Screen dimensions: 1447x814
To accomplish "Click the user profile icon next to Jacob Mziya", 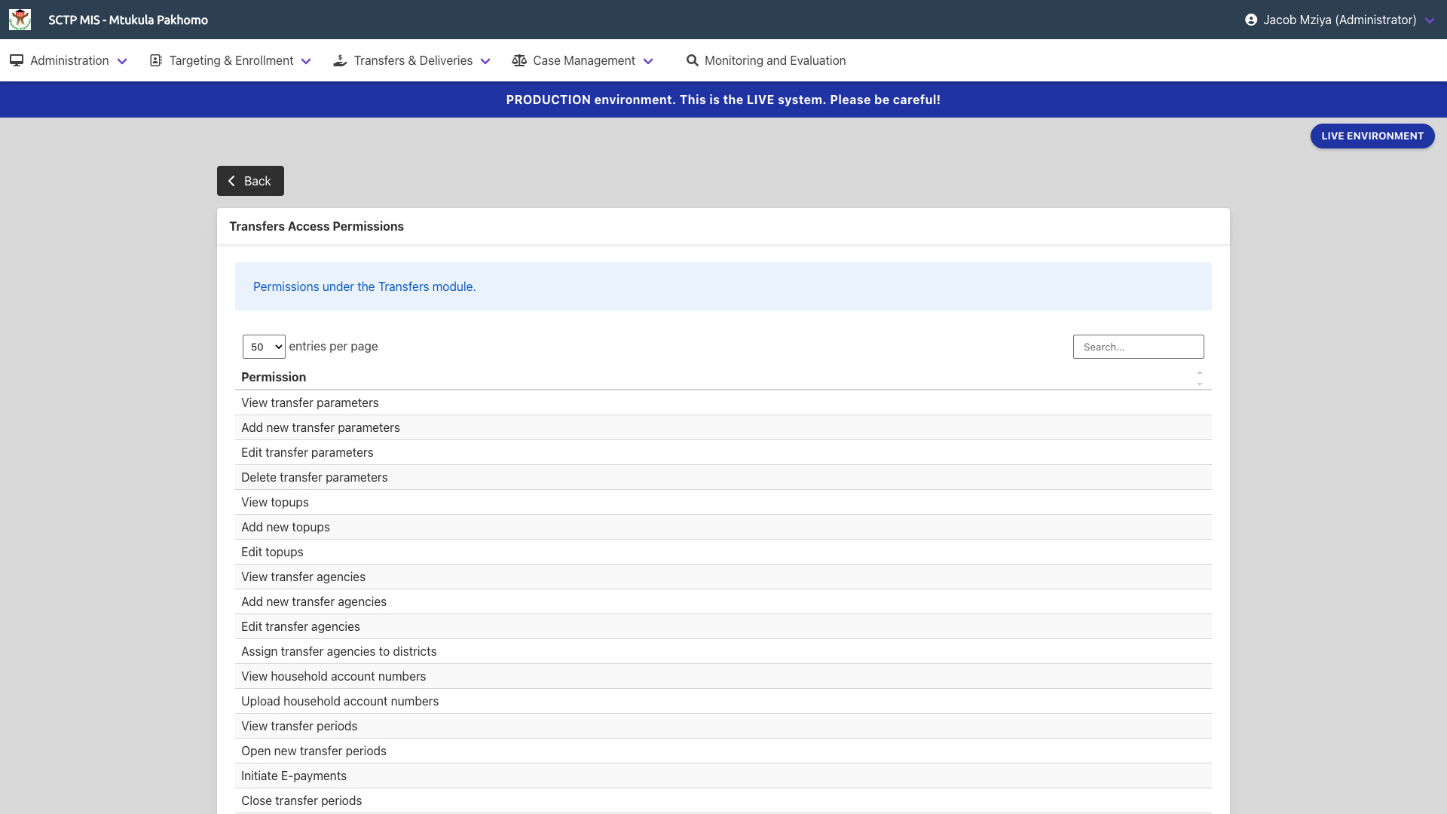I will [x=1253, y=20].
